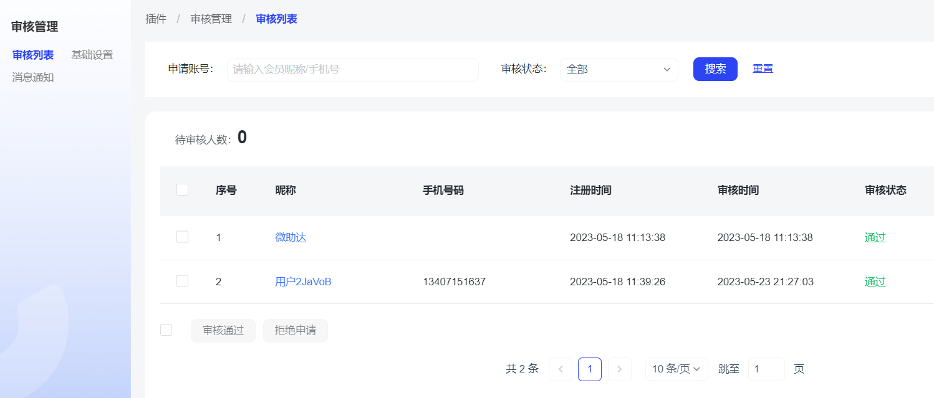Check the box for row 用户2JaVoB

pyautogui.click(x=183, y=281)
